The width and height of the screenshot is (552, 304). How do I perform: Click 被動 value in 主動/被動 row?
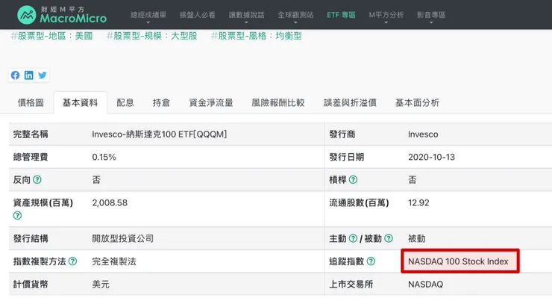[x=417, y=238]
